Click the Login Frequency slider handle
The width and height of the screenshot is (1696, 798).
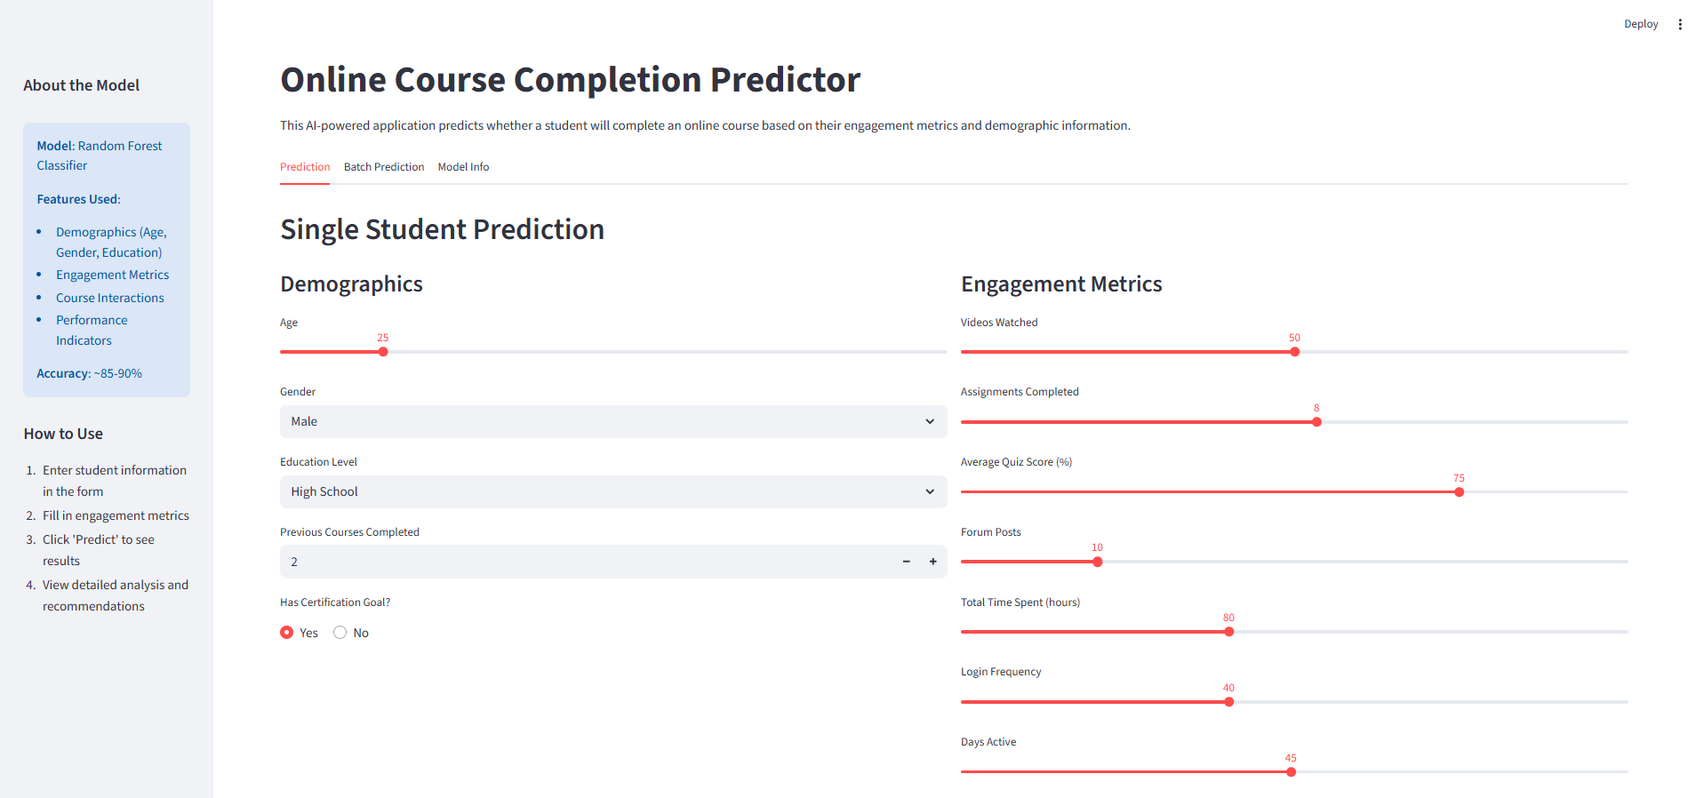[1228, 702]
